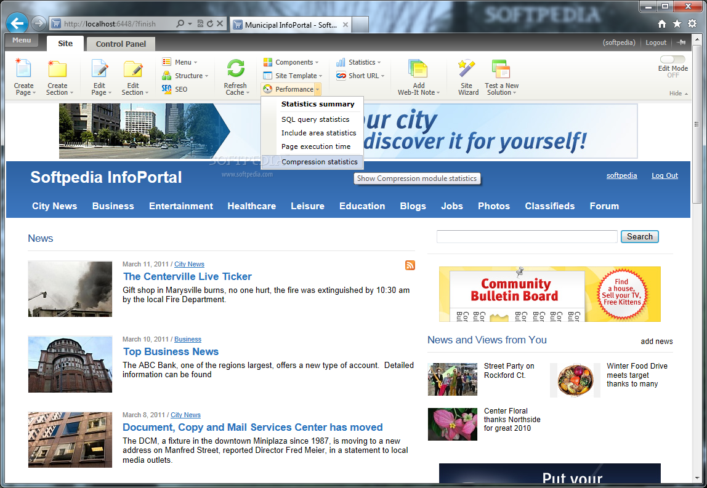Screen dimensions: 707x488
Task: Click the Menu list icon in the ribbon
Action: (x=167, y=62)
